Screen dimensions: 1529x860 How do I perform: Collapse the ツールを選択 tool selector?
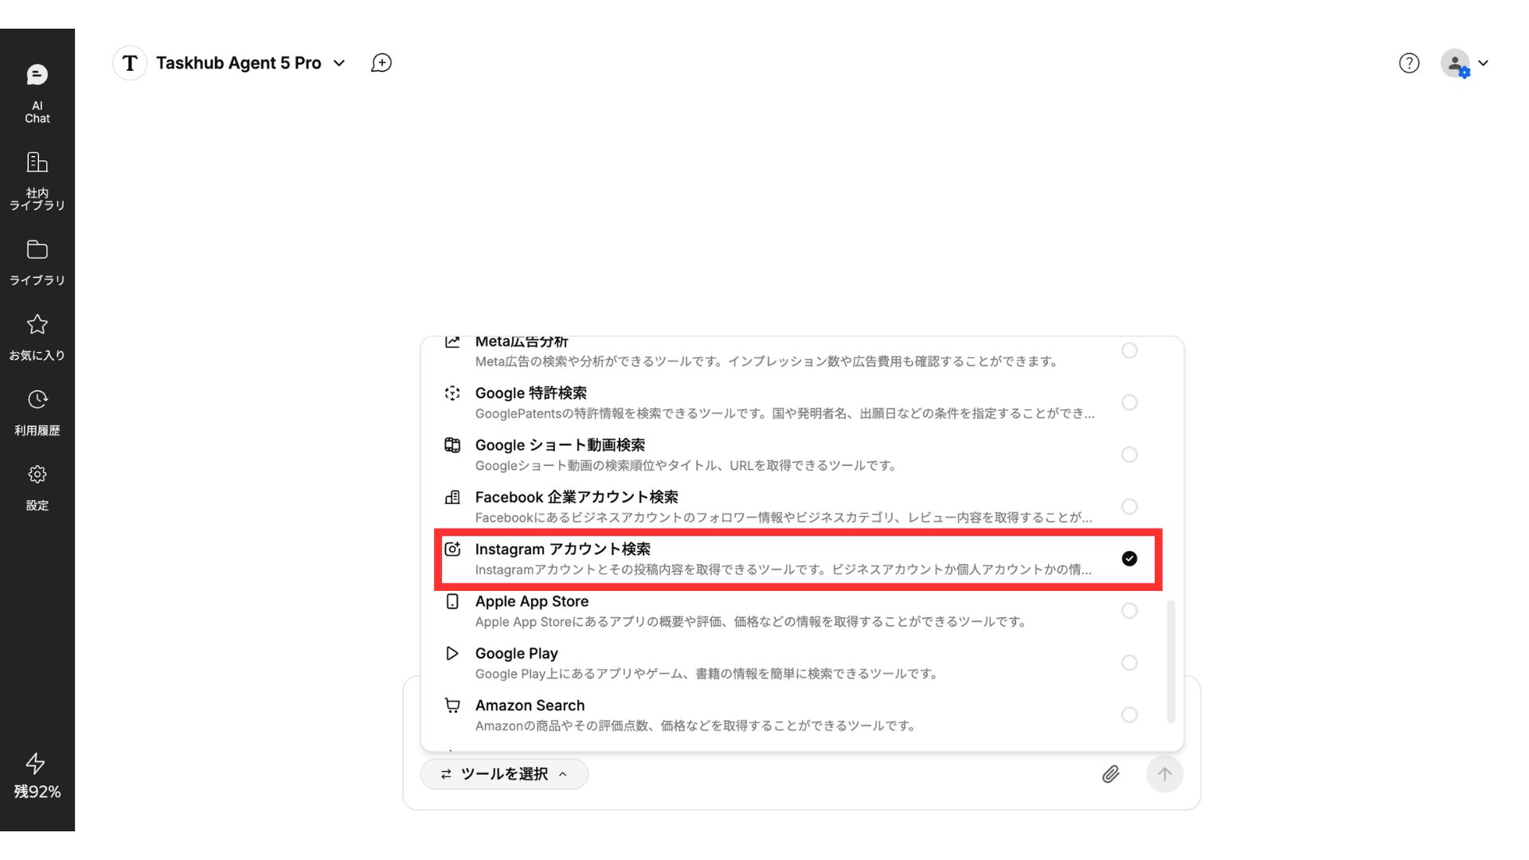click(x=504, y=774)
